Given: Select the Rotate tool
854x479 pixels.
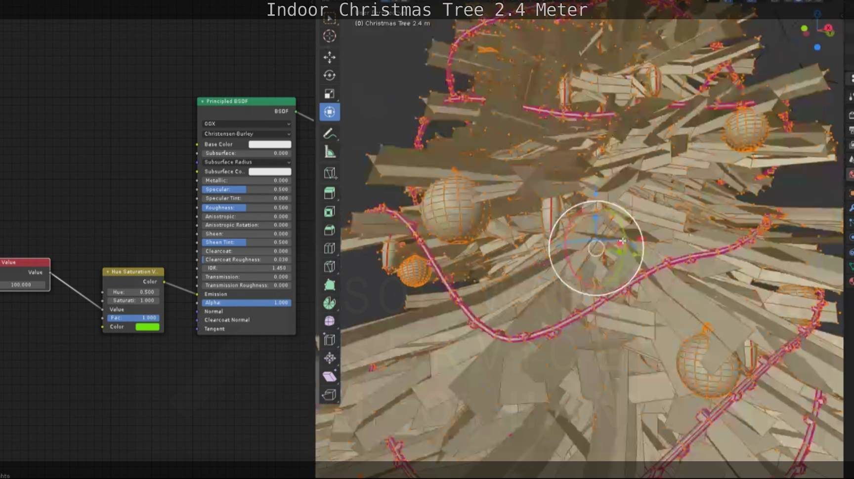Looking at the screenshot, I should pos(330,76).
